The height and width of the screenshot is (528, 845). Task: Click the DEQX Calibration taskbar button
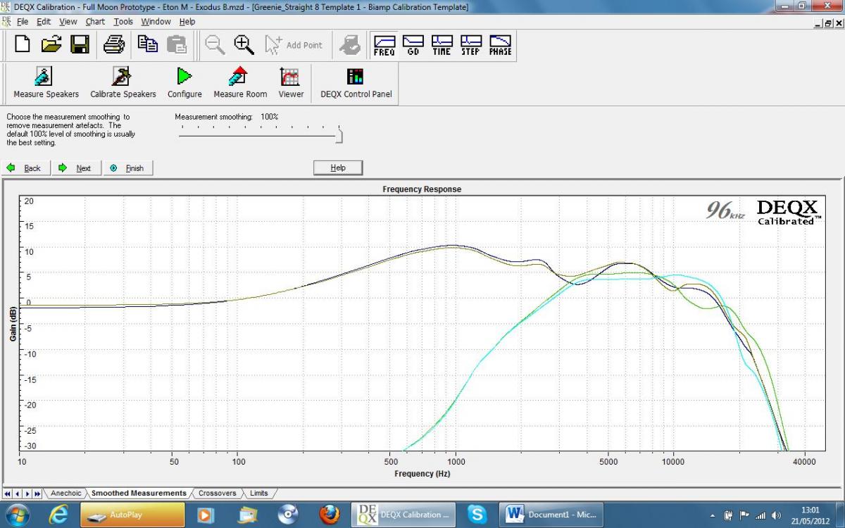403,515
